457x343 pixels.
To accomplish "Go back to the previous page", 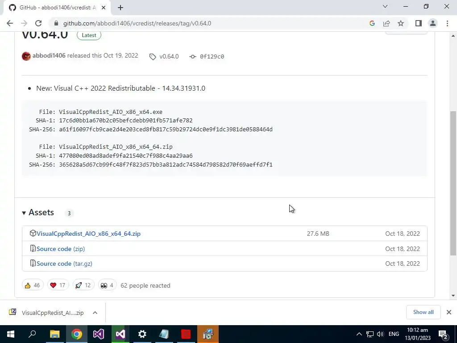I will click(x=10, y=23).
